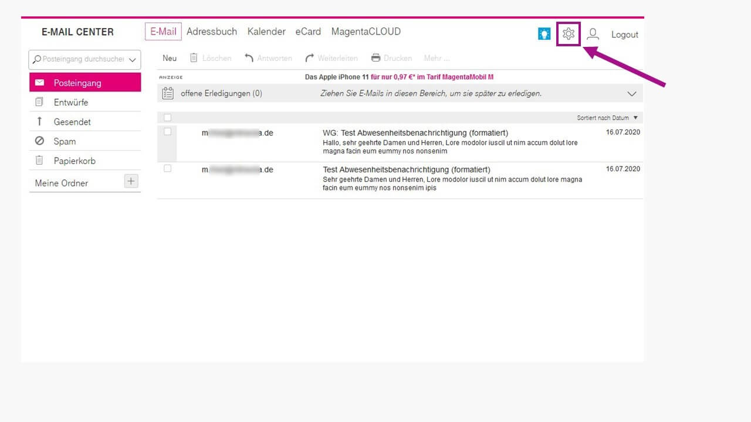Image resolution: width=751 pixels, height=422 pixels.
Task: Click first email's date 16.07.2020
Action: pos(623,132)
